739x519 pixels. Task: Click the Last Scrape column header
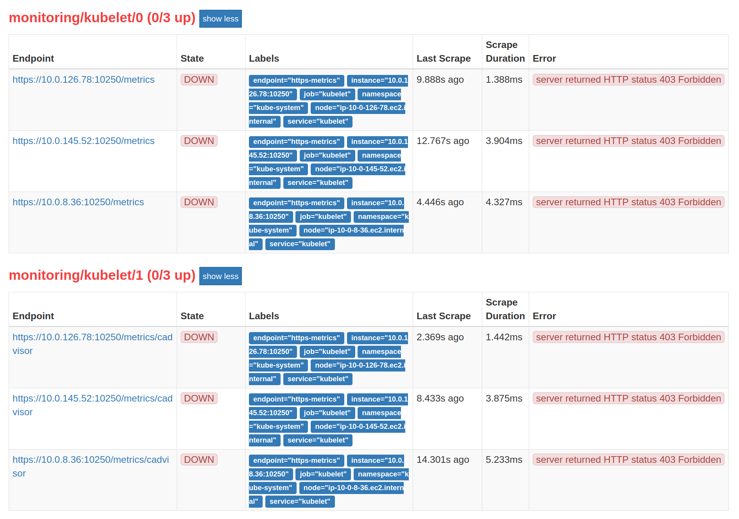[444, 58]
